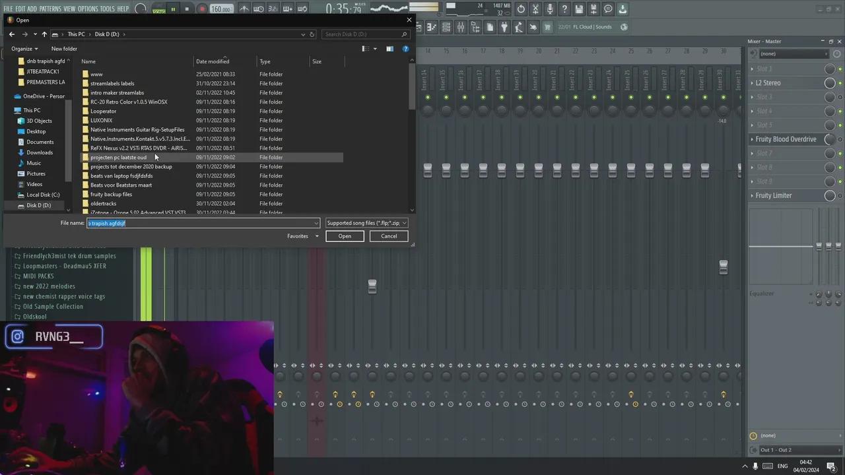
Task: Click the tempo 160 BPM display
Action: 221,9
